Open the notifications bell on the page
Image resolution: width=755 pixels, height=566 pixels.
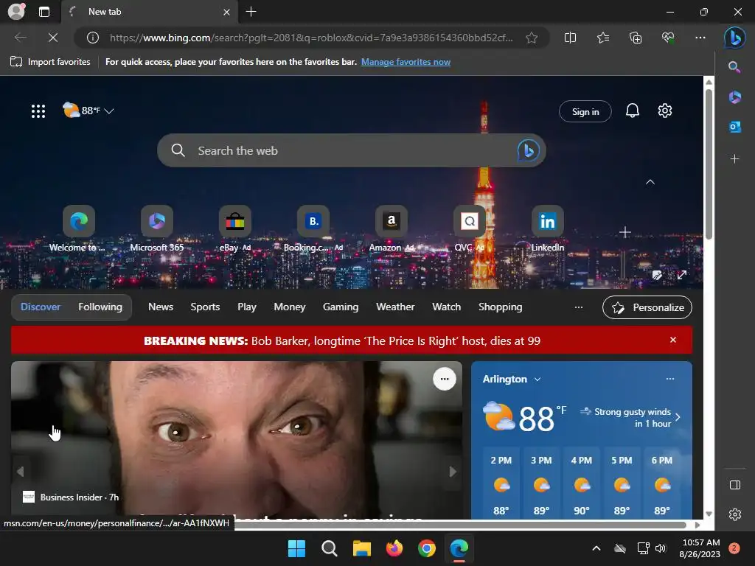coord(632,111)
